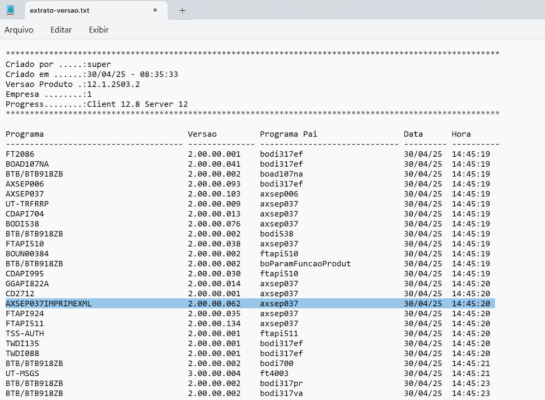Click the program name TWDI088
The height and width of the screenshot is (400, 545).
click(22, 353)
